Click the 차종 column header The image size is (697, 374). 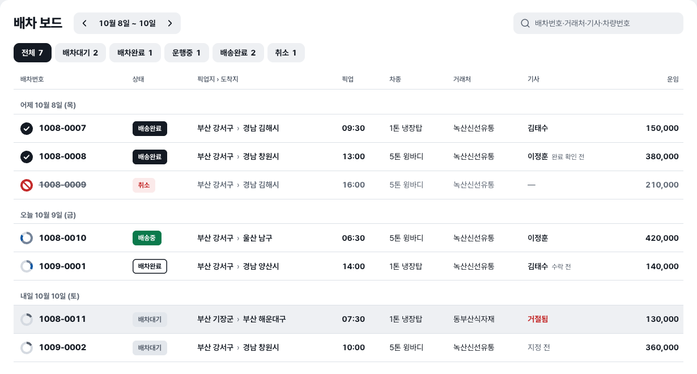click(396, 79)
